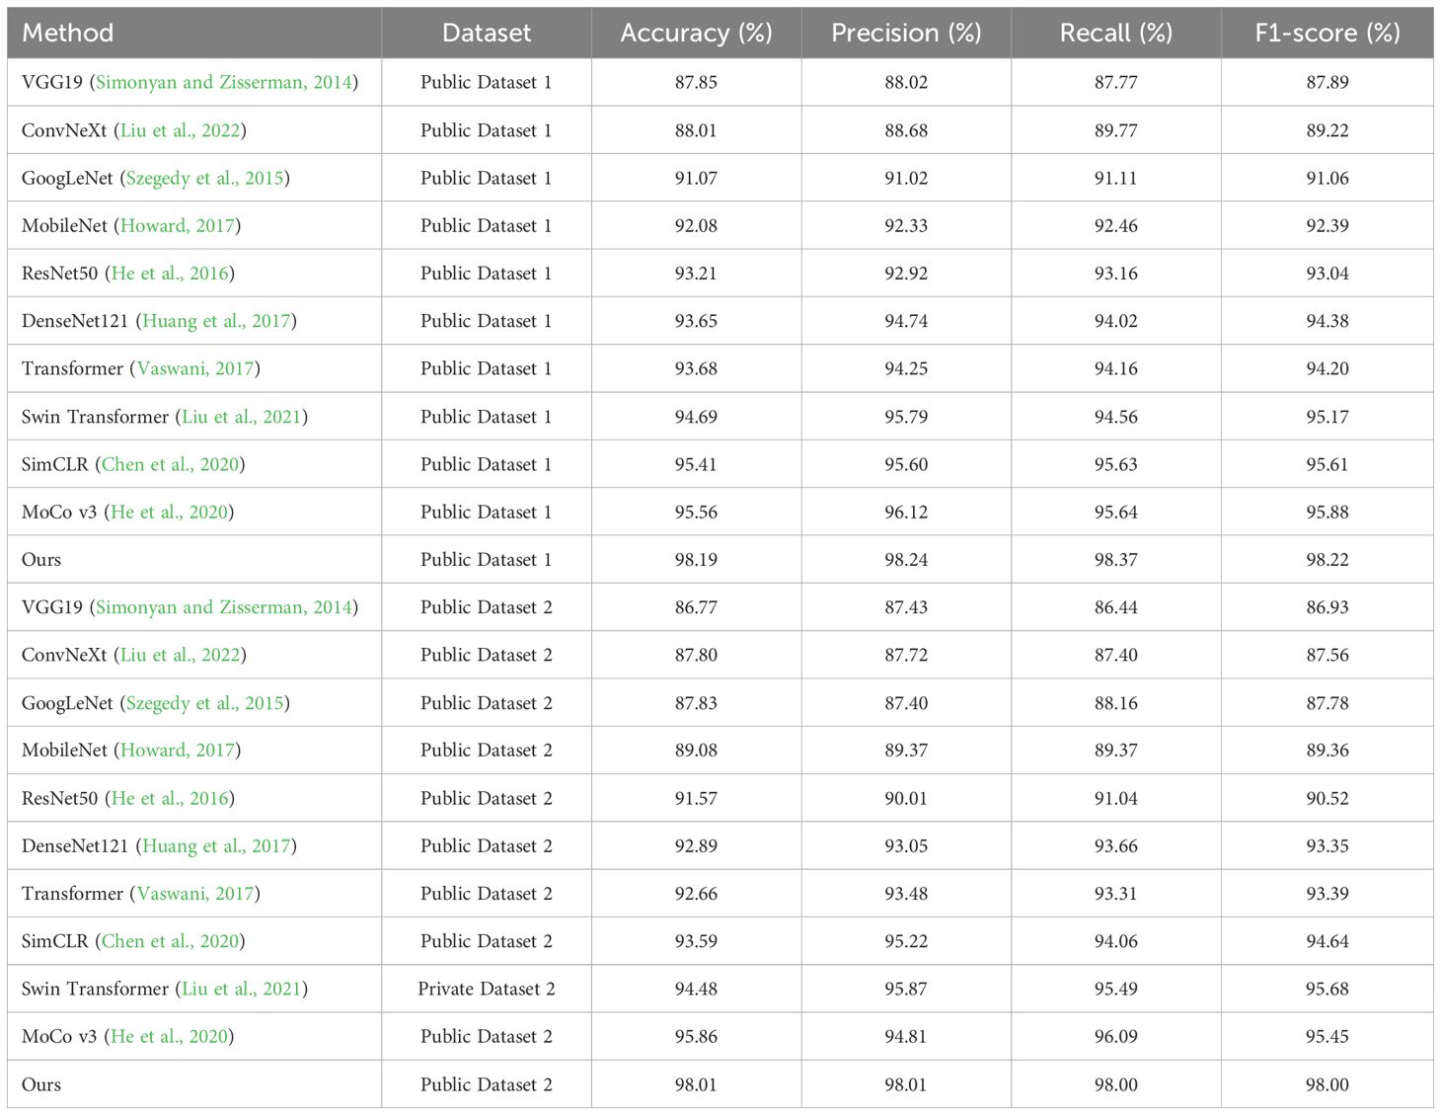
Task: Open the He et al., 2020 citation for MoCo v3 on Public Dataset 1
Action: (170, 513)
